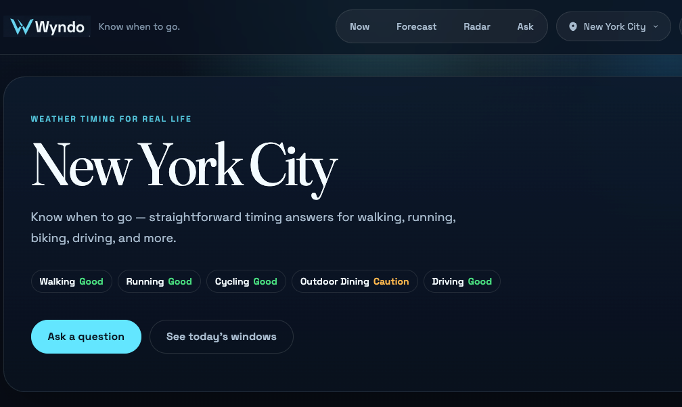
Task: Open the New York City location selector
Action: tap(613, 27)
